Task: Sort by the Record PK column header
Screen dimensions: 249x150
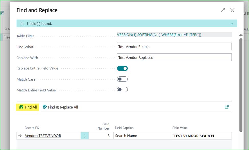Action: [x=32, y=128]
